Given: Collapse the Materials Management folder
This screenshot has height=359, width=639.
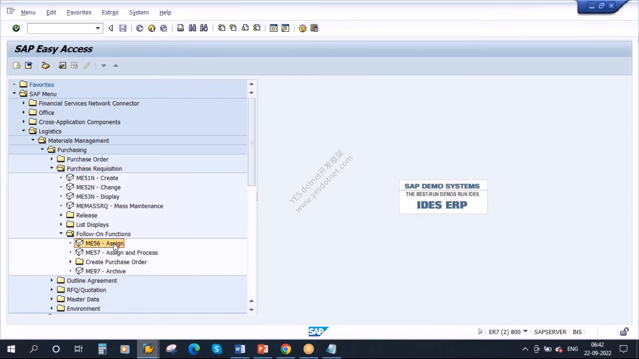Looking at the screenshot, I should coord(33,140).
